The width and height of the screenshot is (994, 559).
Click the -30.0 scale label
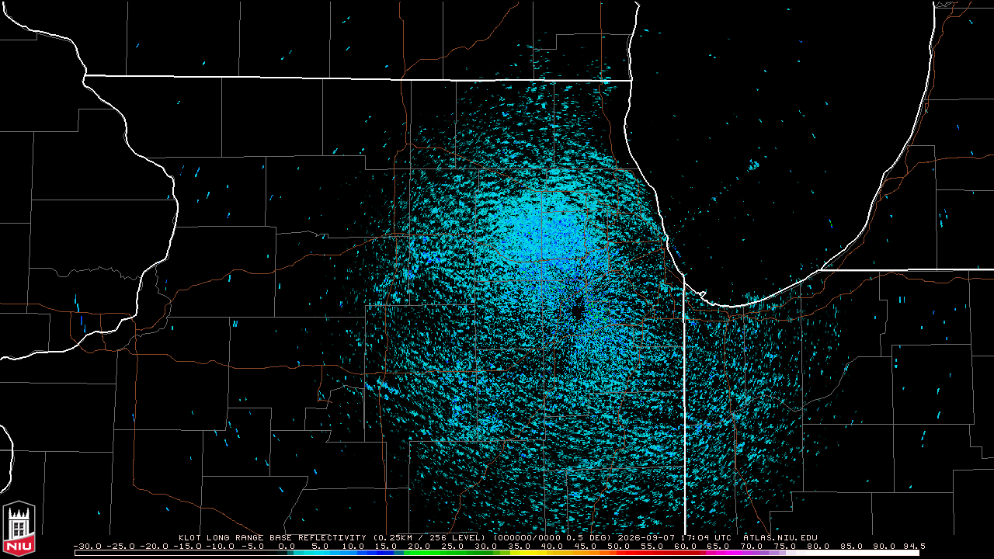(x=88, y=546)
